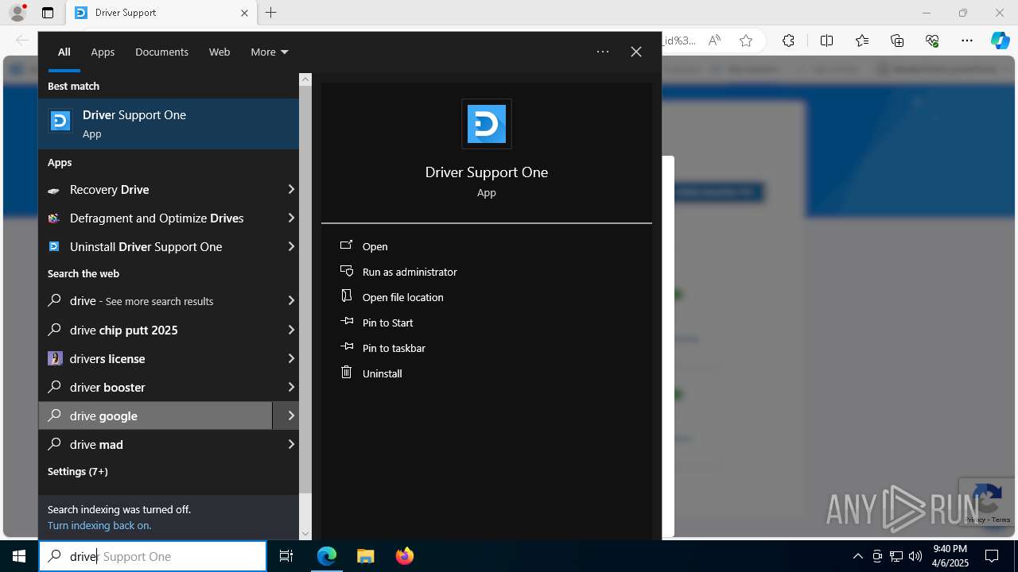Switch to the Web search tab
Screen dimensions: 1018x572
pos(220,52)
